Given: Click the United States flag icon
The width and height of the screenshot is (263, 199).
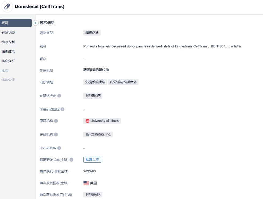Looking at the screenshot, I should coord(86,183).
